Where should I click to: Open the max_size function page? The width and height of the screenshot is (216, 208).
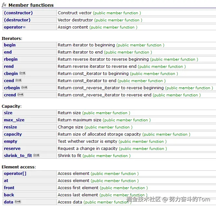14,120
